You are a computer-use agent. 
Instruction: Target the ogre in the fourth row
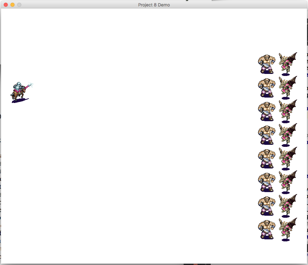point(266,135)
